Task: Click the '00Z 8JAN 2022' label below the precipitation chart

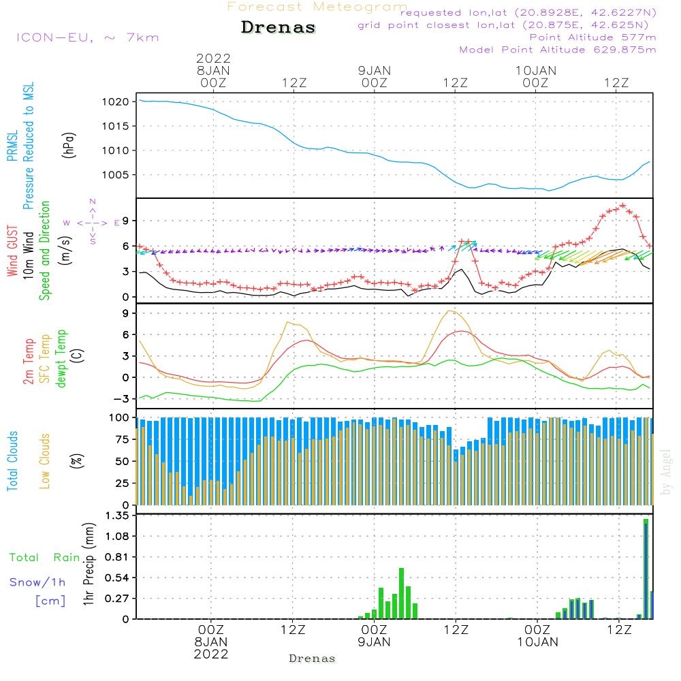Action: (x=211, y=642)
